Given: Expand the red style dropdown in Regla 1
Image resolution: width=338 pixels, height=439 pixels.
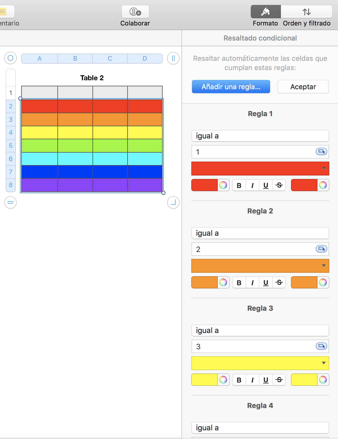Looking at the screenshot, I should pos(324,169).
